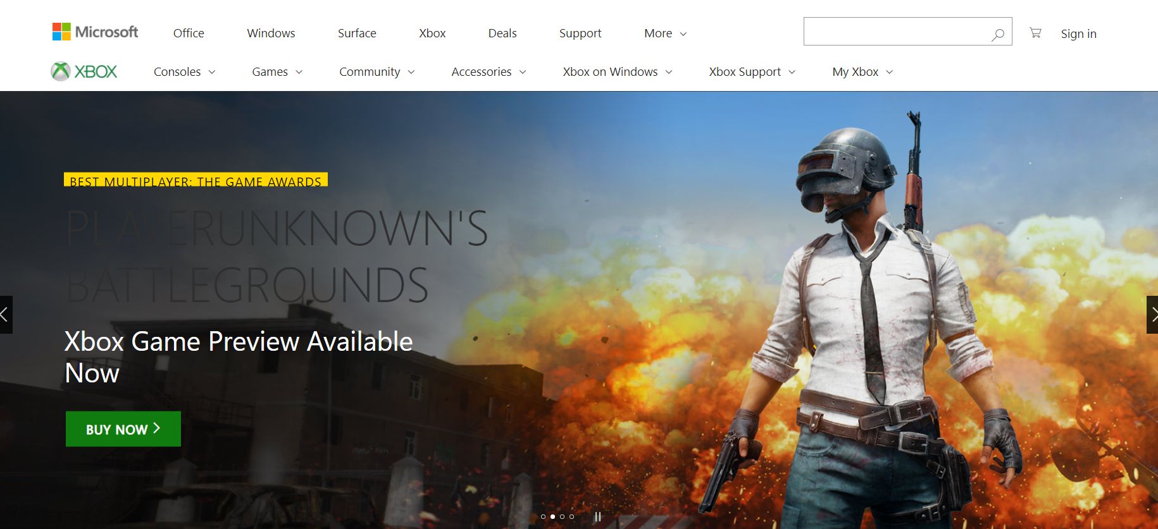The image size is (1158, 529).
Task: Go to Support in the top navigation
Action: [580, 33]
